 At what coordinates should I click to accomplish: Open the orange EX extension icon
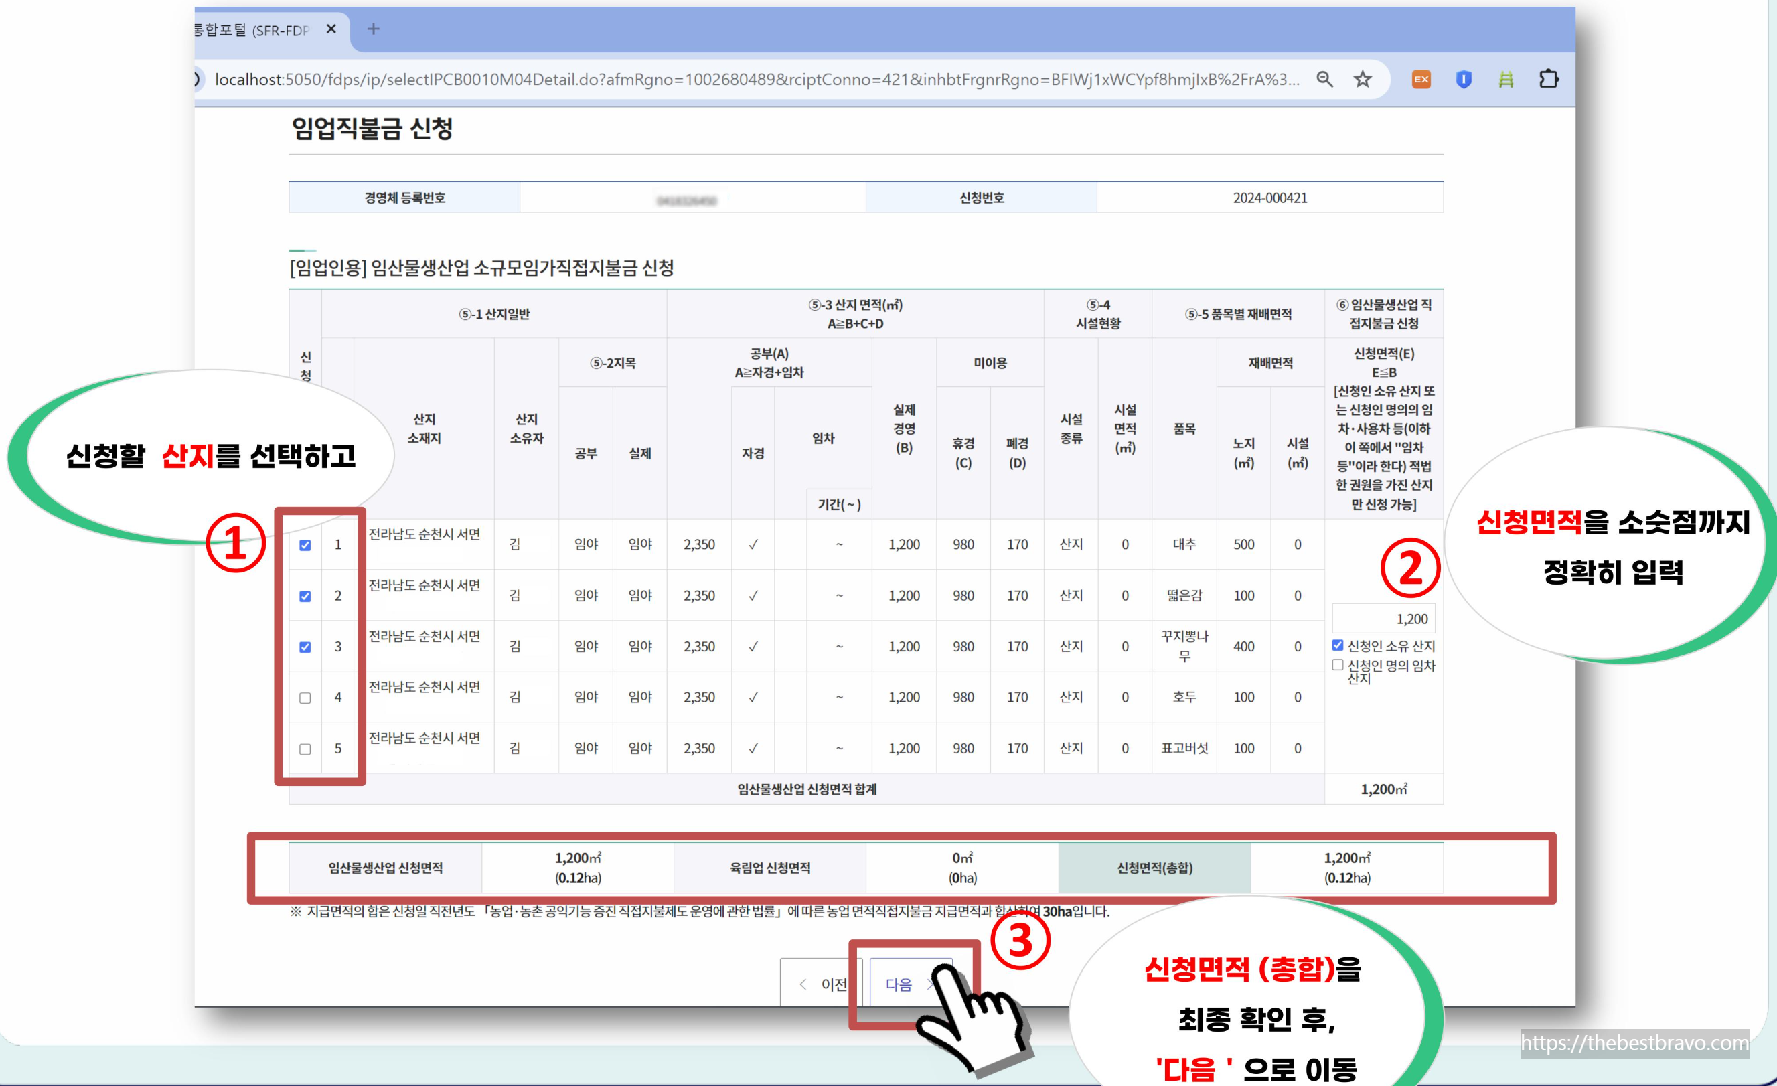point(1421,79)
